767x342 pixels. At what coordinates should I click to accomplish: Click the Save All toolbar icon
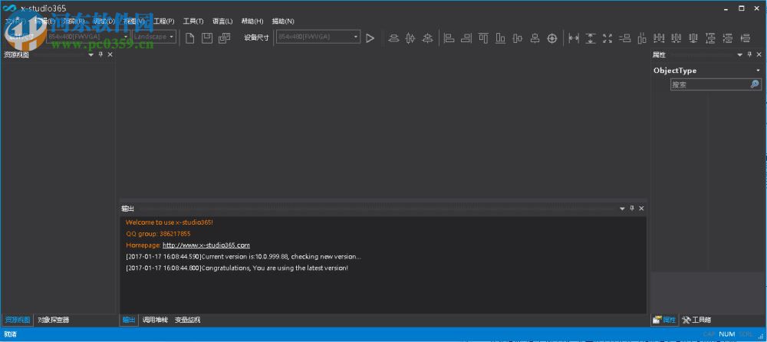tap(225, 38)
